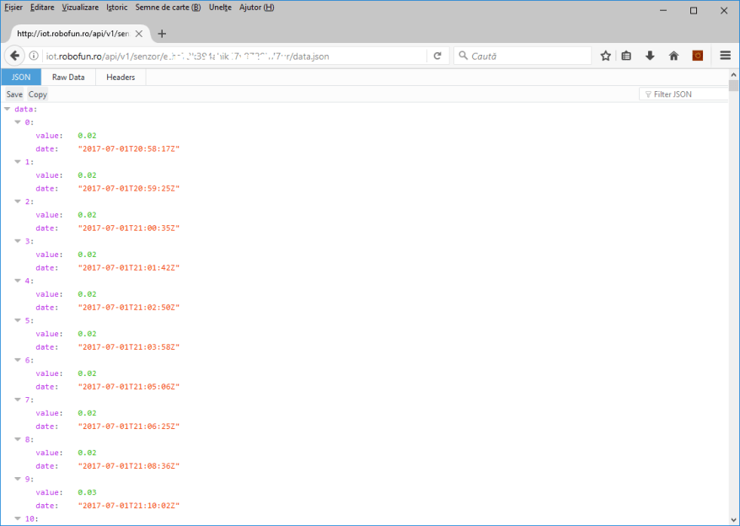Collapse JSON array item 9

18,479
